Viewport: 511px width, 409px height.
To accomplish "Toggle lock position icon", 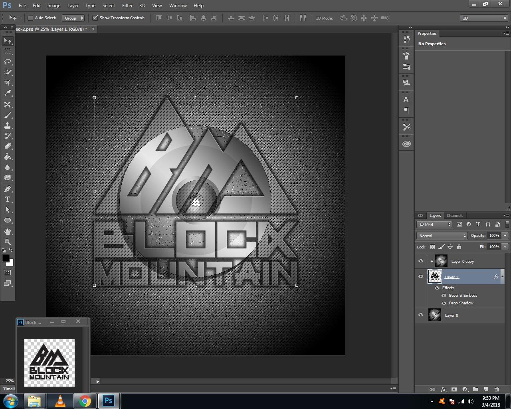I will tap(450, 247).
